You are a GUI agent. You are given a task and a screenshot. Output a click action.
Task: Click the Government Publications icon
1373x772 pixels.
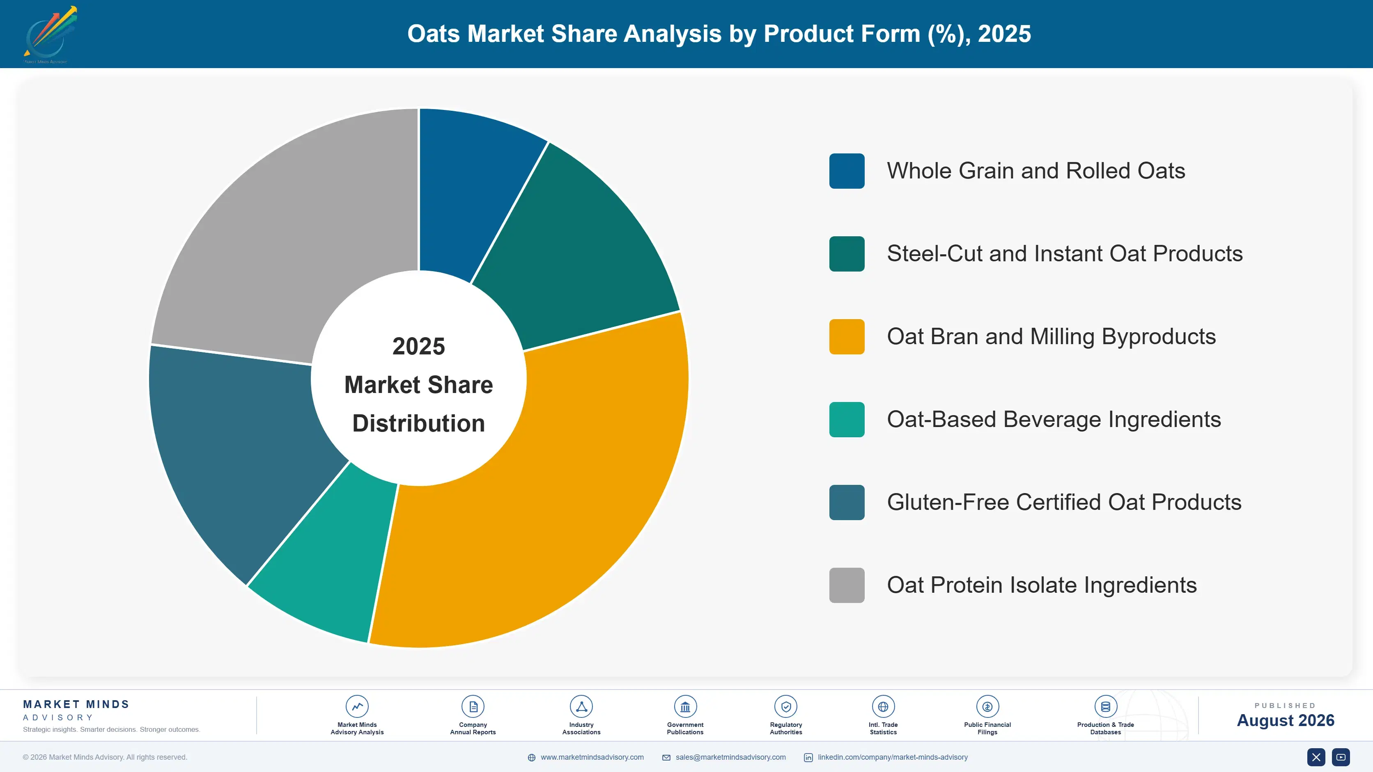[685, 706]
